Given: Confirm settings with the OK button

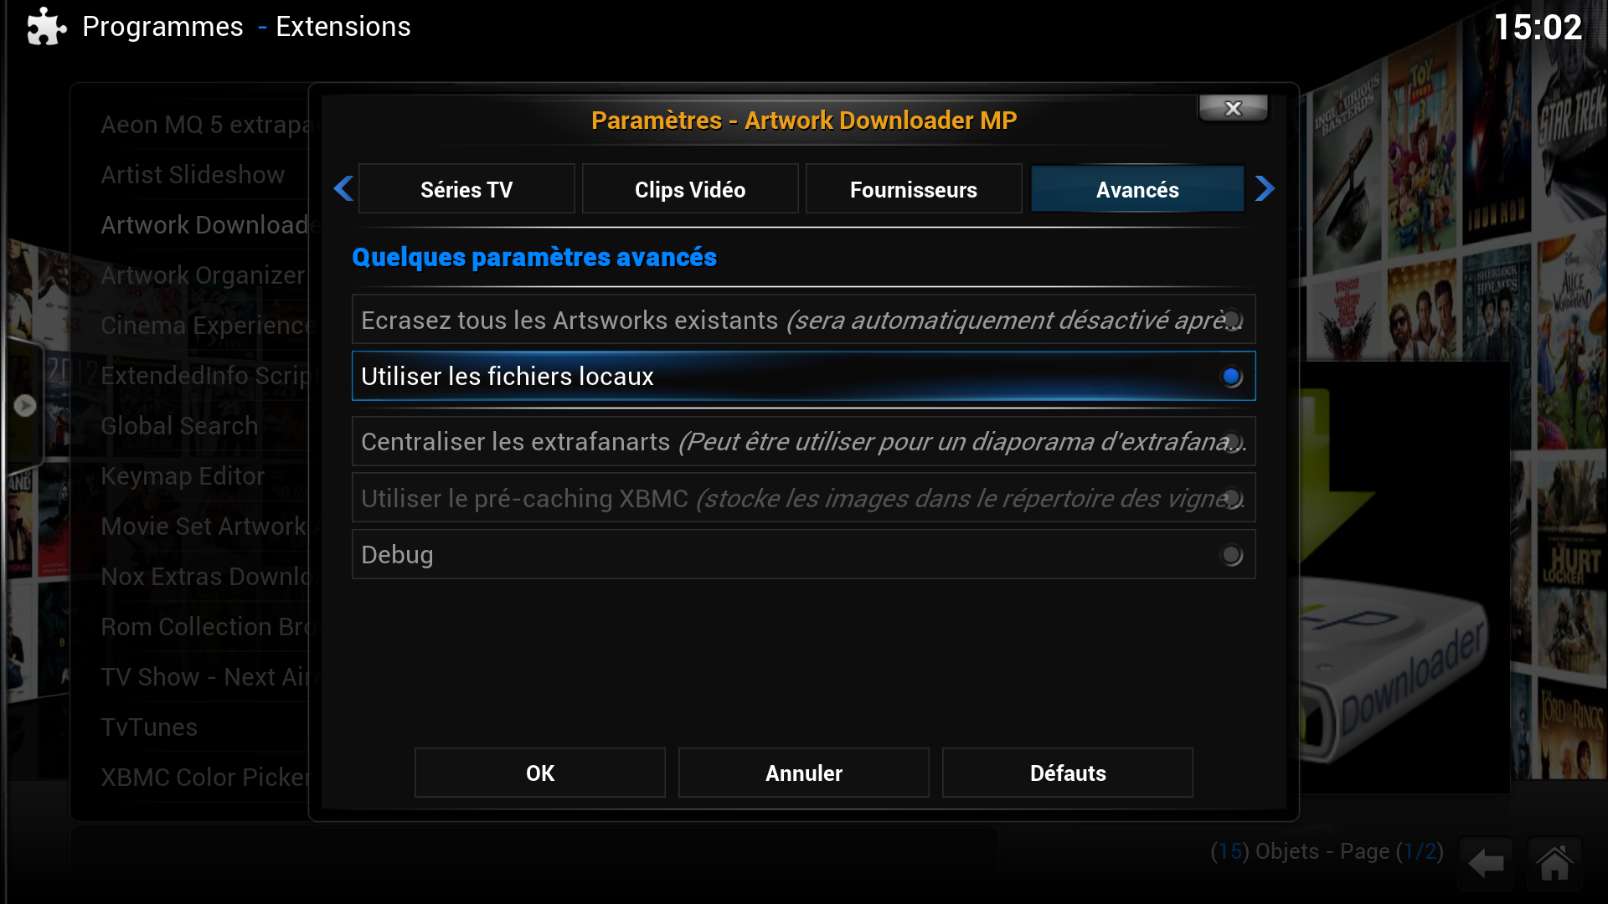Looking at the screenshot, I should (x=540, y=773).
